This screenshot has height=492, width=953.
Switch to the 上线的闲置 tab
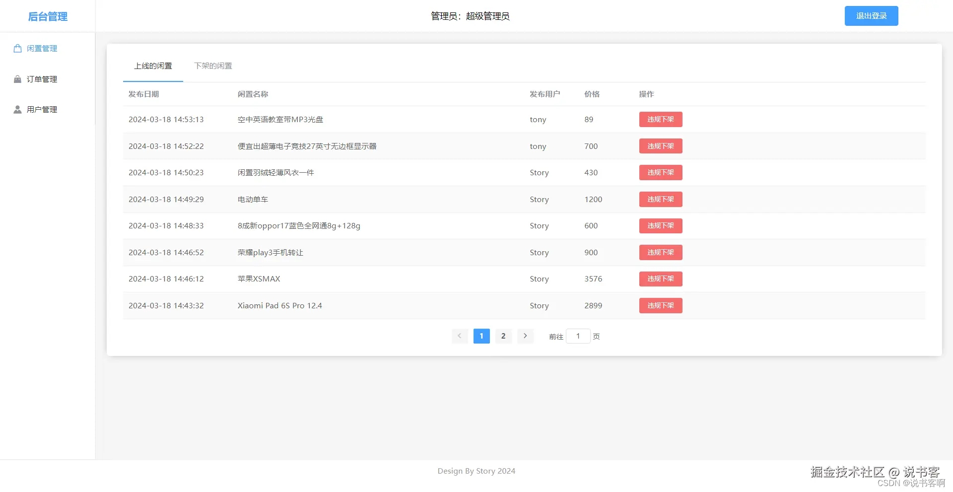[153, 66]
